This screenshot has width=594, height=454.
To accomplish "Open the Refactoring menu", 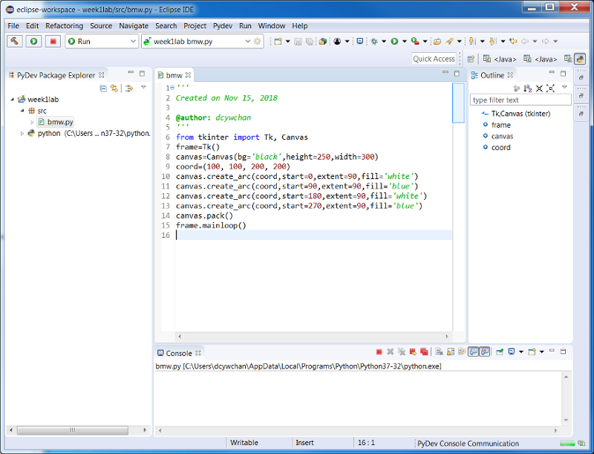I will 65,26.
